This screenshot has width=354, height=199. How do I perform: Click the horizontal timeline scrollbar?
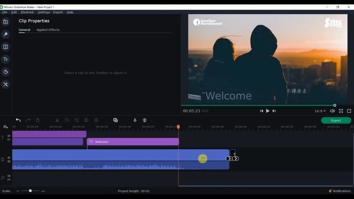265,186
